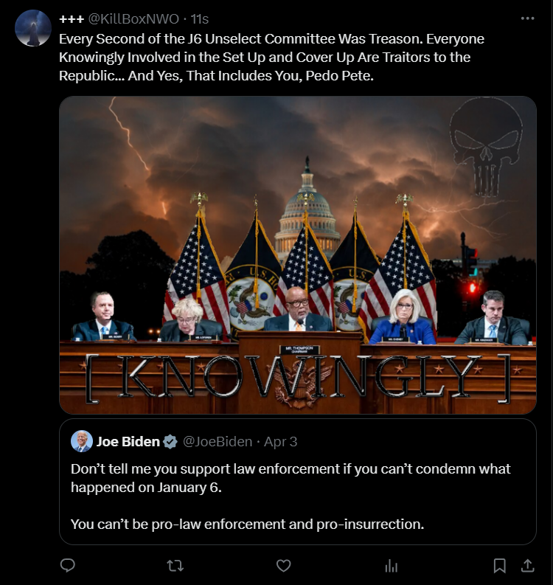Open quoted post text about January 6
Image resolution: width=553 pixels, height=585 pixels.
[x=291, y=478]
